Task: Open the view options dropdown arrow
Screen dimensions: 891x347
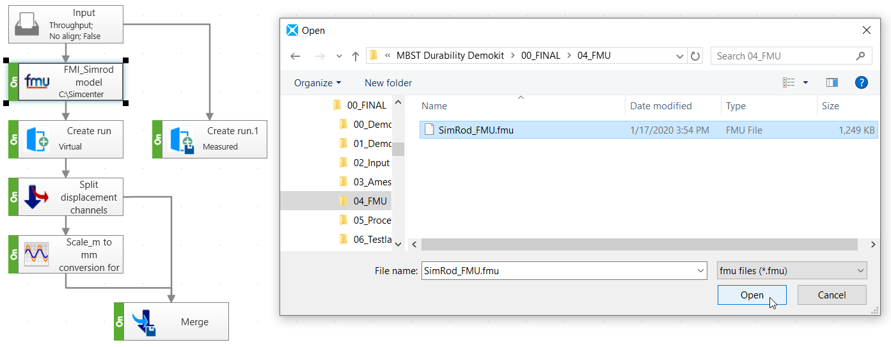Action: tap(805, 82)
